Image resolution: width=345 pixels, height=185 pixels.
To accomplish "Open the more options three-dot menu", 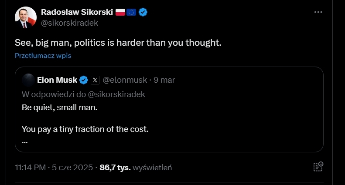I will [318, 12].
